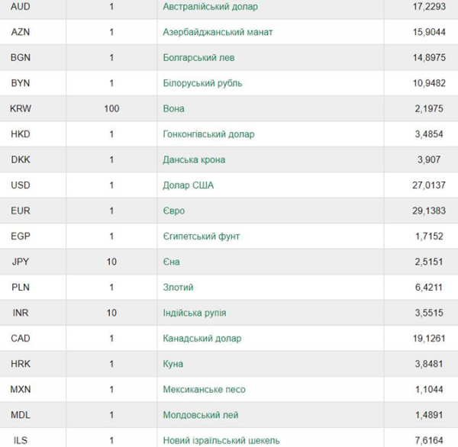Open the Австралійський долар currency link
Viewport: 458px width, 447px height.
point(211,6)
